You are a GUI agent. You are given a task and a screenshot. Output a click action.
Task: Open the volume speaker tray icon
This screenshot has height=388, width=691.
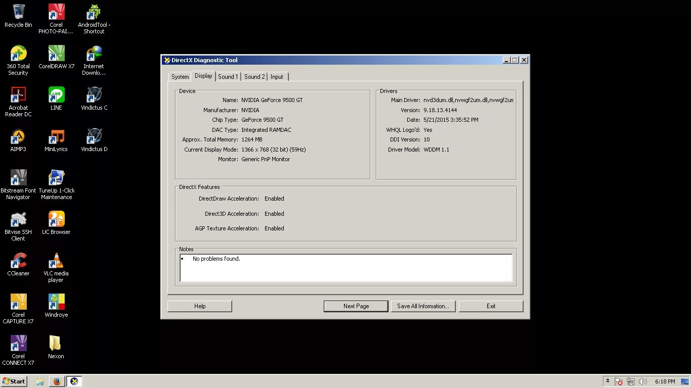(643, 381)
